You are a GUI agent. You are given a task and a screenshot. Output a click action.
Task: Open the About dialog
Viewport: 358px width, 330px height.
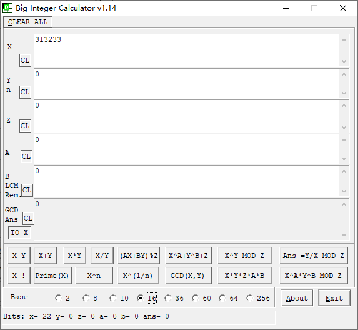297,298
